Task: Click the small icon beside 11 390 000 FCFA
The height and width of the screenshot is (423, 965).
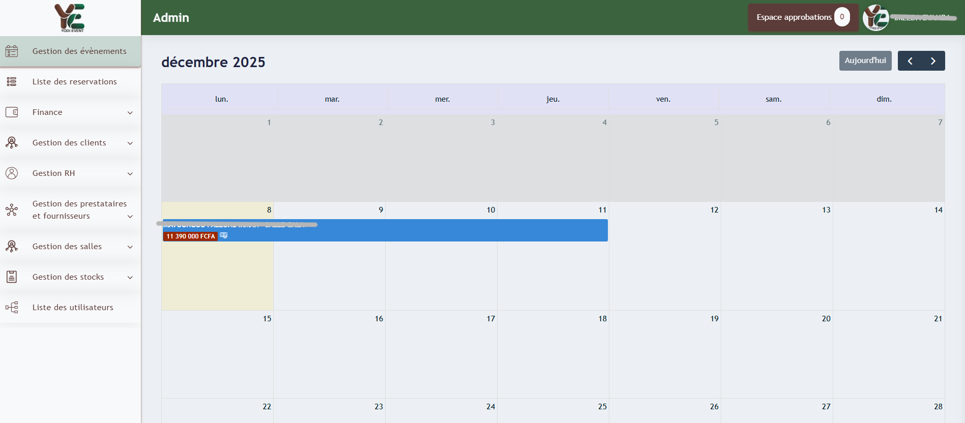Action: coord(224,236)
